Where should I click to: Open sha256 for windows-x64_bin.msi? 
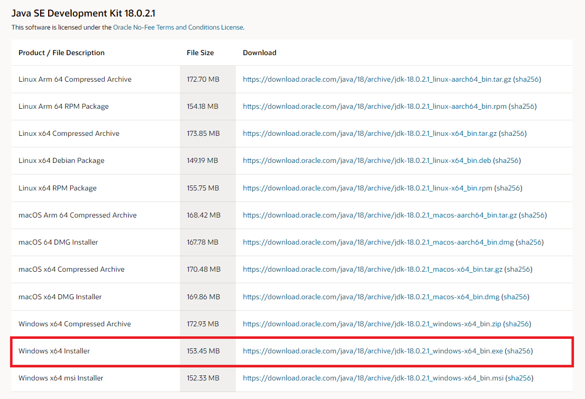click(519, 378)
